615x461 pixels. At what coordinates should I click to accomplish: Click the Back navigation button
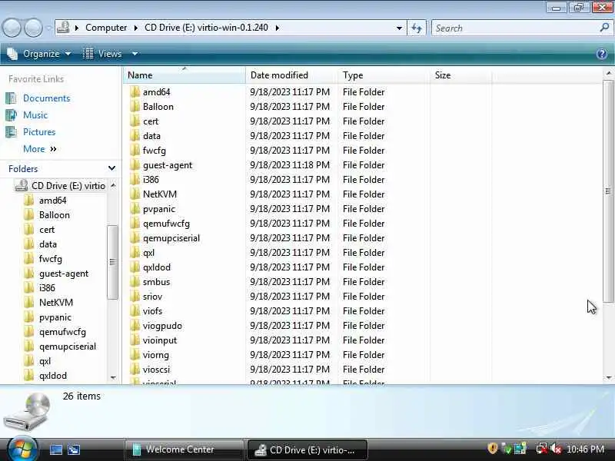pyautogui.click(x=12, y=28)
